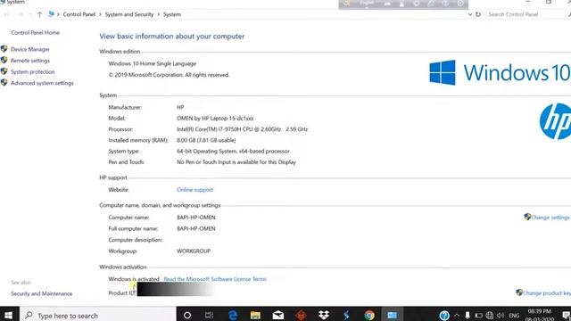Go to Control Panel Home
Image resolution: width=571 pixels, height=321 pixels.
pos(35,32)
